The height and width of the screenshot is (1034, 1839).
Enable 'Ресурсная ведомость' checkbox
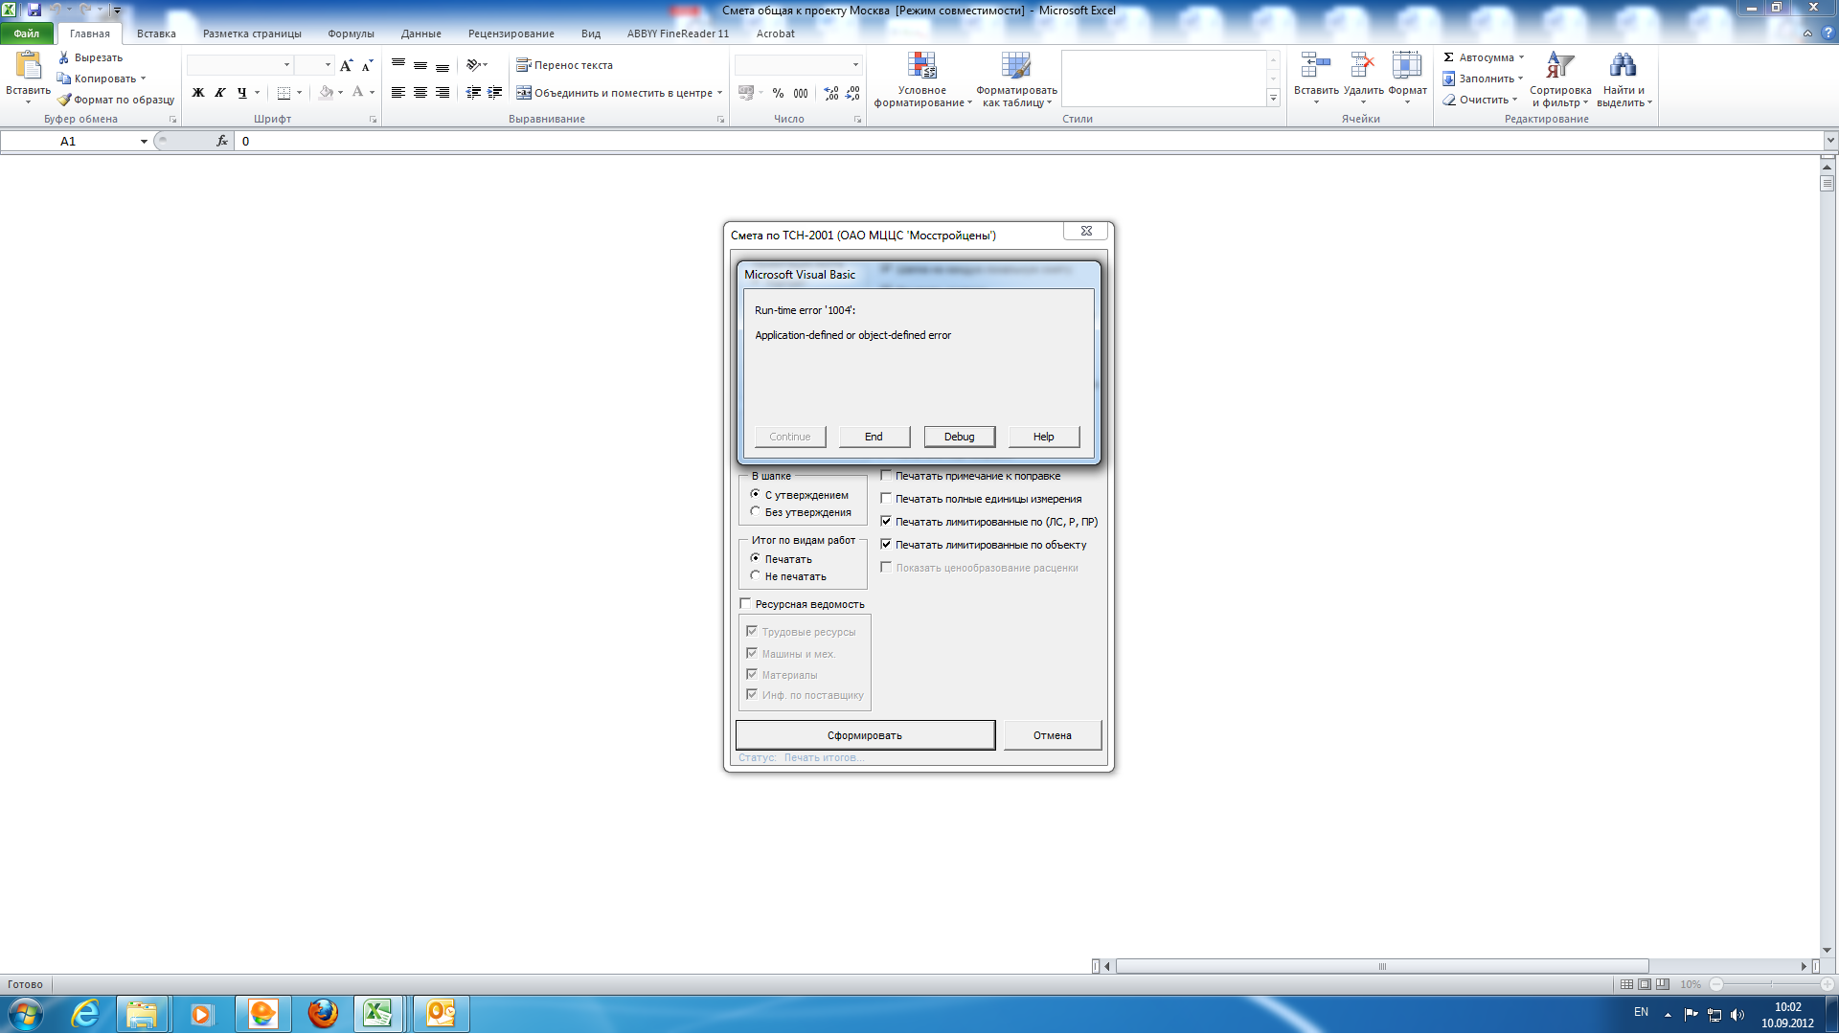click(745, 604)
